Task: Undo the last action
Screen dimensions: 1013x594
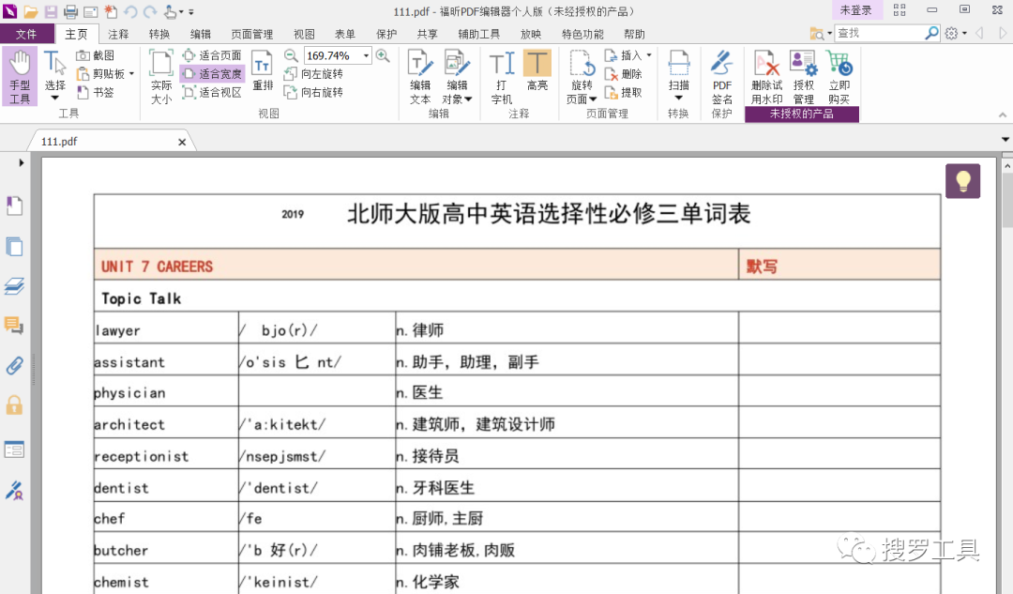Action: click(x=130, y=11)
